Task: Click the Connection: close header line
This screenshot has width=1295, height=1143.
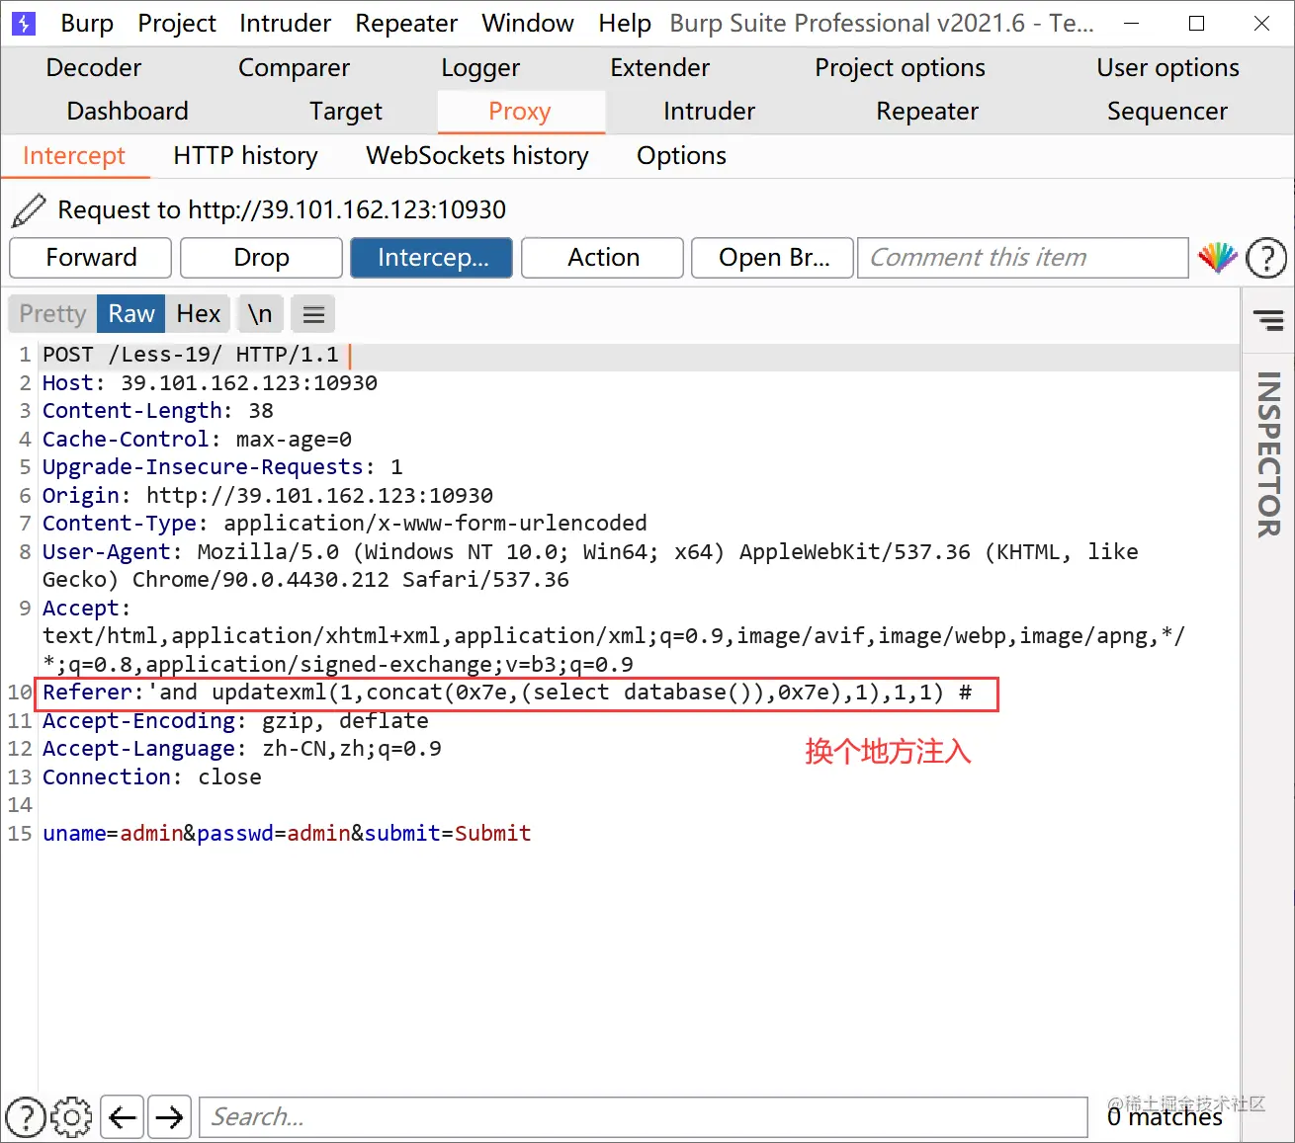Action: coord(152,777)
